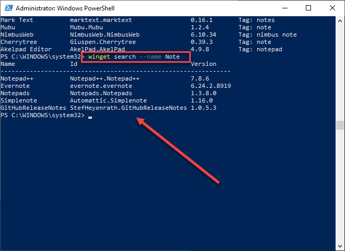Click 'Tag: nimbus note' entry
Screen dimensions: 345x251
[268, 35]
